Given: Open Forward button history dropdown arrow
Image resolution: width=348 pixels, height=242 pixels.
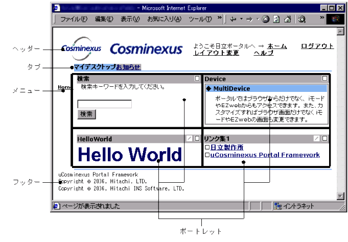Looking at the screenshot, I should click(x=258, y=19).
